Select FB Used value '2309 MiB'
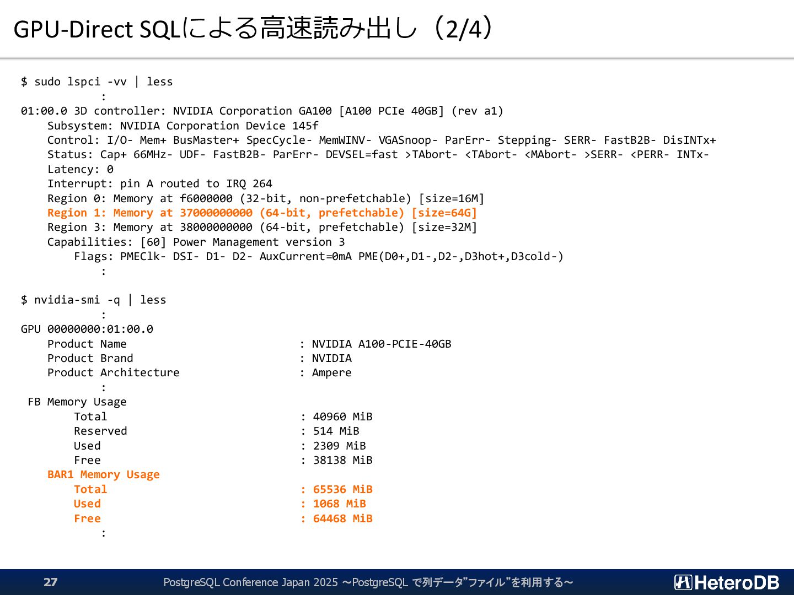This screenshot has height=595, width=794. point(340,446)
